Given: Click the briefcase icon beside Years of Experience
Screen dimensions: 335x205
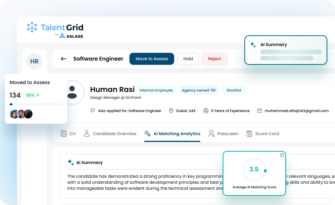Looking at the screenshot, I should [206, 111].
